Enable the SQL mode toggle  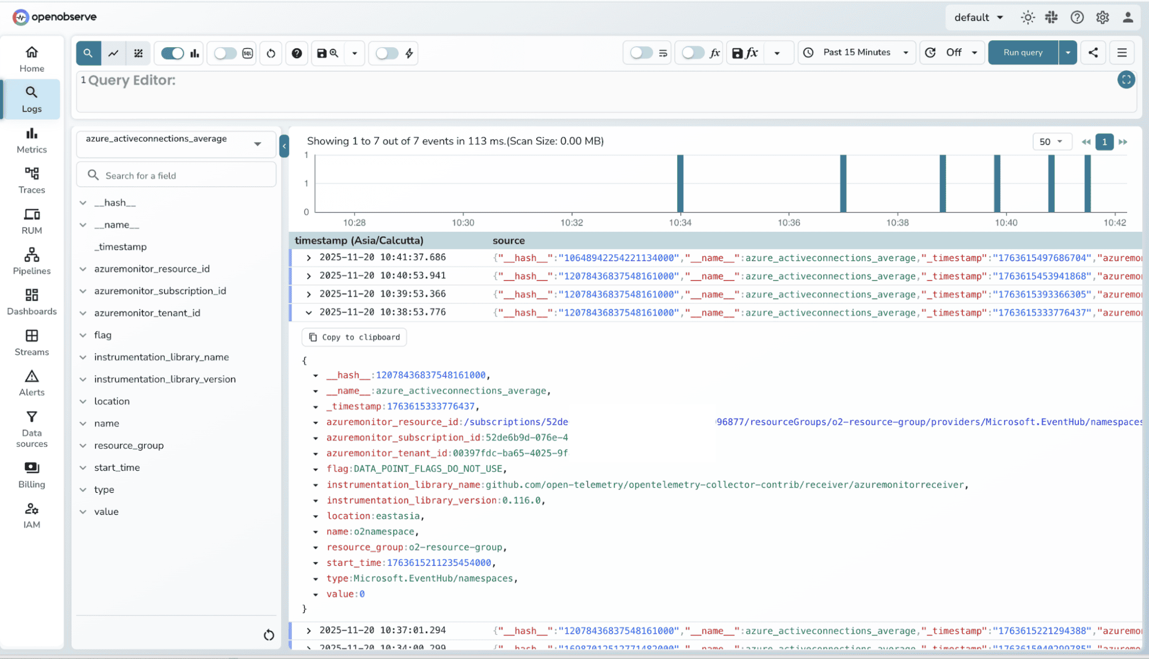click(225, 53)
